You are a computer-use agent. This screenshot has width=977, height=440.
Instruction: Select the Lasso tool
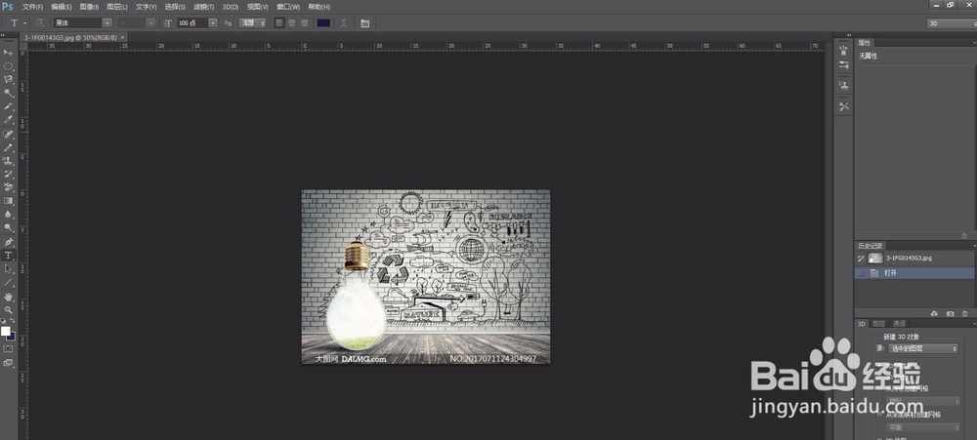[x=9, y=79]
